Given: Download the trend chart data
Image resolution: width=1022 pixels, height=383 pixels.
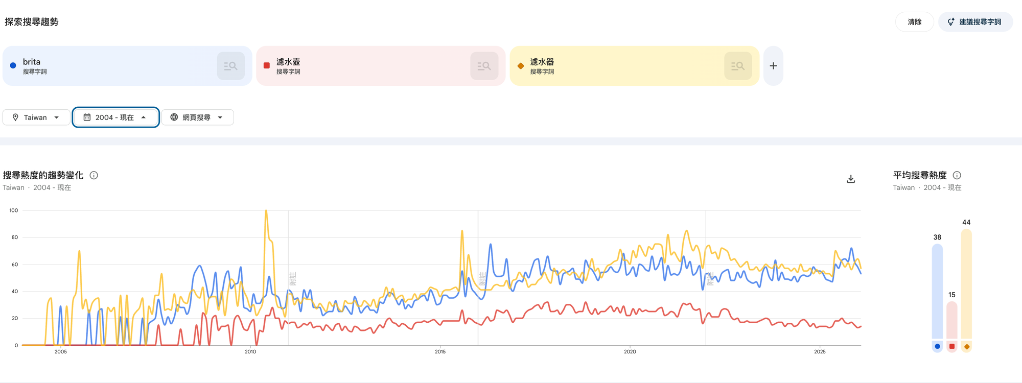Looking at the screenshot, I should (851, 179).
